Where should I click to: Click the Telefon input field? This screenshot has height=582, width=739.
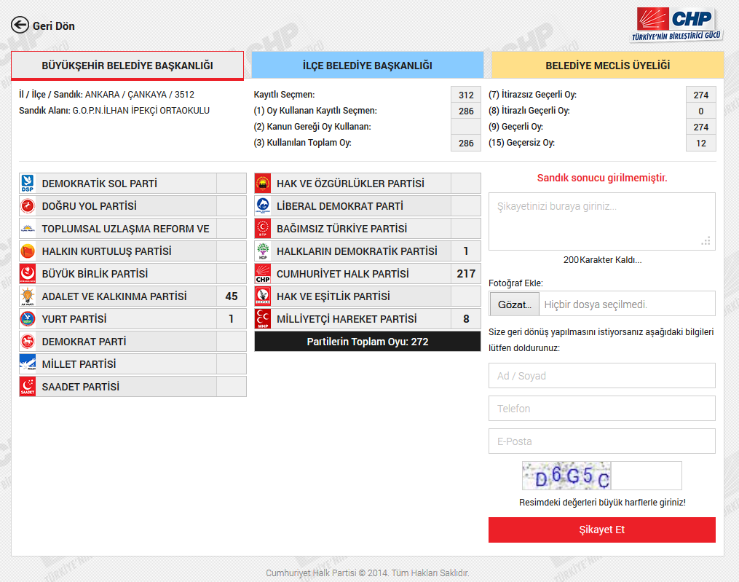click(602, 409)
